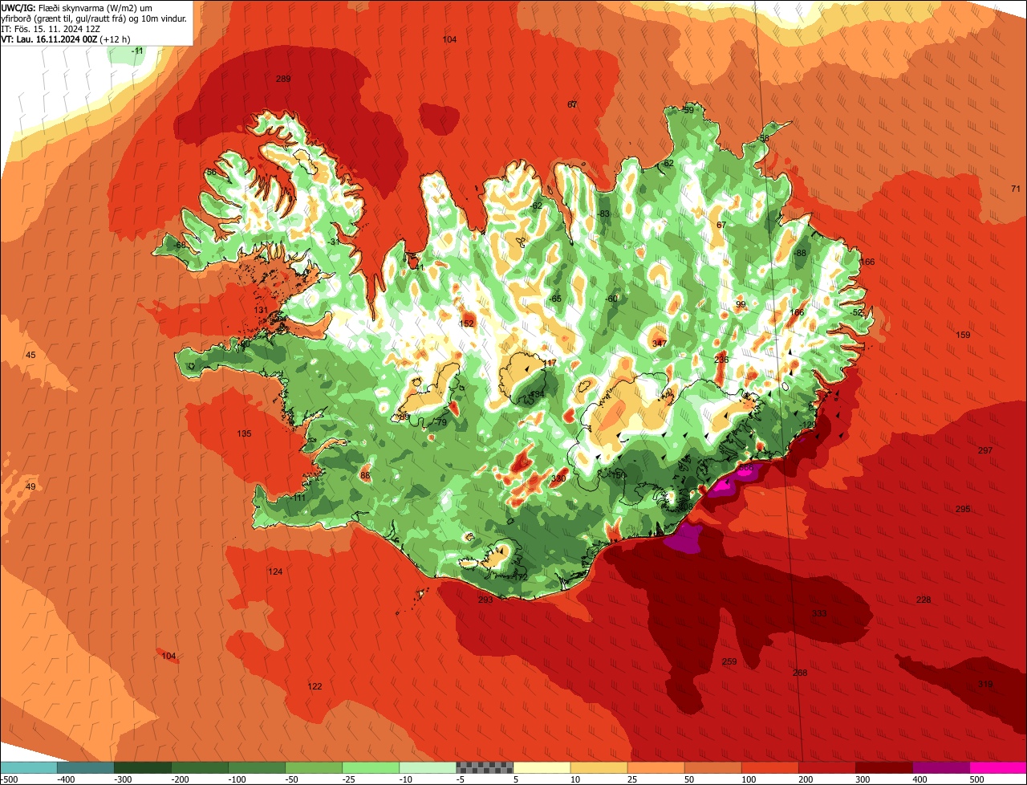Pick the darkest green -300 to -200 swatch
The width and height of the screenshot is (1027, 785).
click(x=143, y=767)
